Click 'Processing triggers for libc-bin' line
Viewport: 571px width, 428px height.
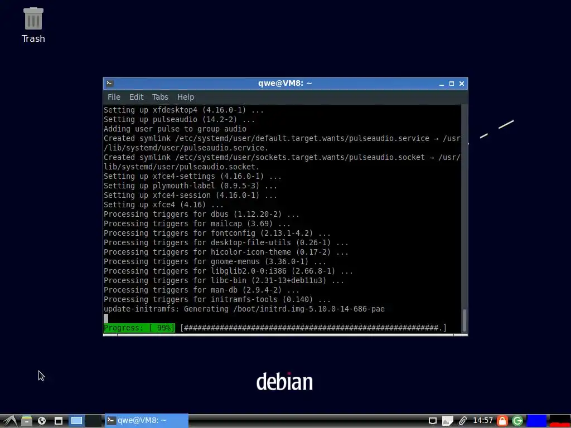click(224, 280)
